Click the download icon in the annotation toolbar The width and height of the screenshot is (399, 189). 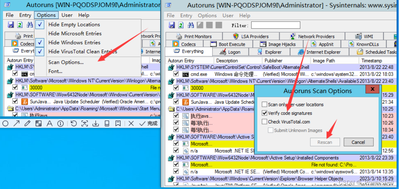[96, 124]
